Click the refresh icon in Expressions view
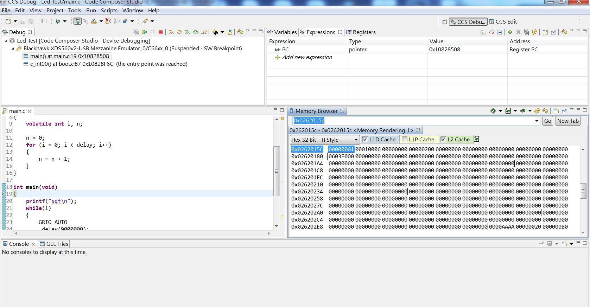The height and width of the screenshot is (307, 590). pyautogui.click(x=564, y=32)
